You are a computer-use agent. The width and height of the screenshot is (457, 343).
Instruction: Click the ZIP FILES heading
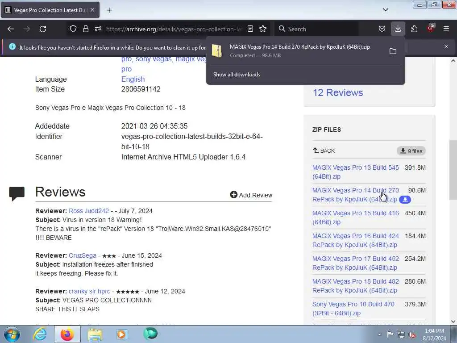[326, 130]
